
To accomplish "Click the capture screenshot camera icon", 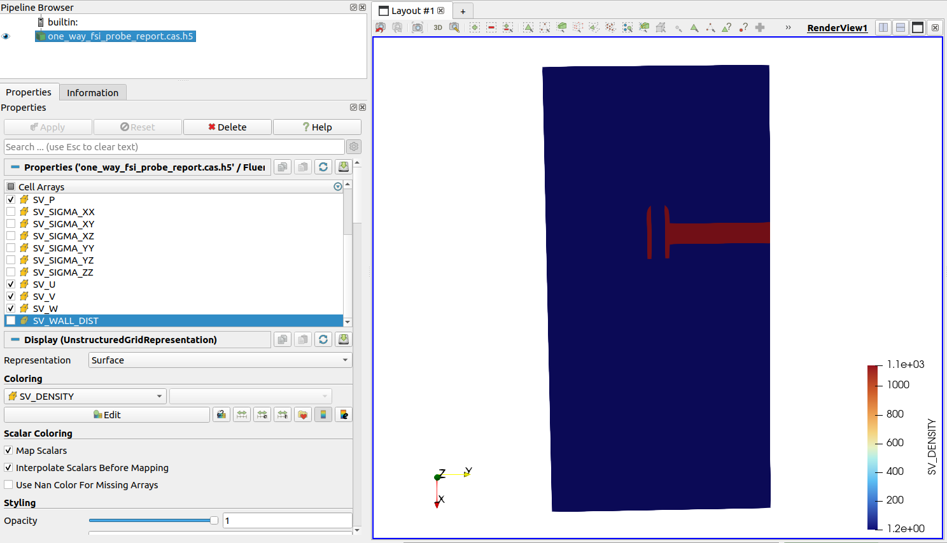I will [x=417, y=27].
